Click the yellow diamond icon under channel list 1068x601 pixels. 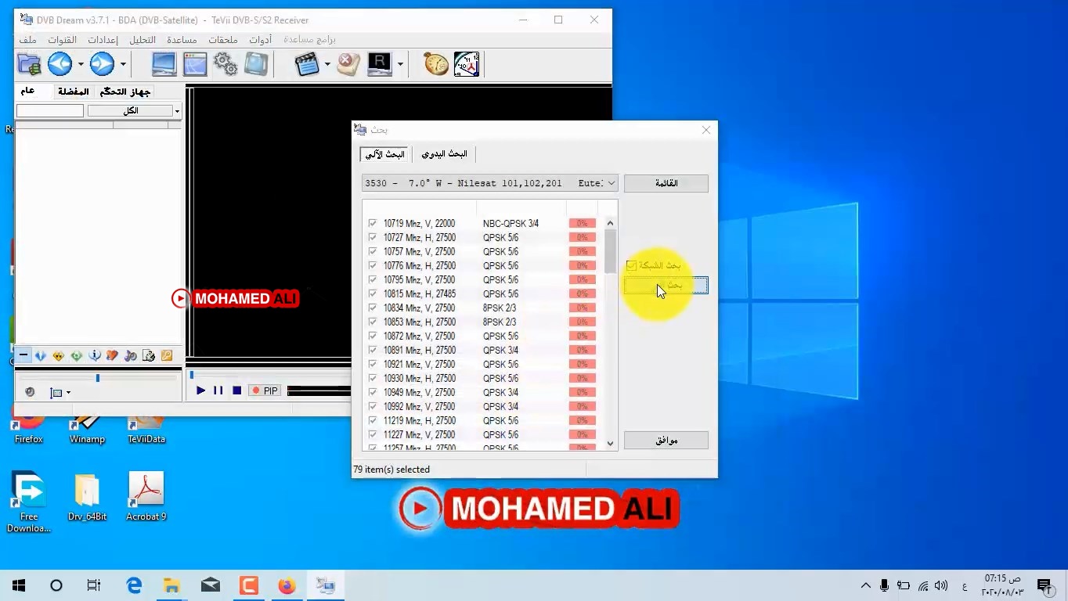pos(59,355)
